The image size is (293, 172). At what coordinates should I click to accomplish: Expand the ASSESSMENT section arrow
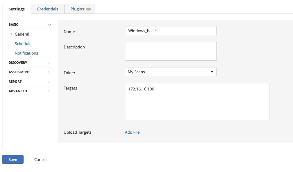(x=49, y=72)
